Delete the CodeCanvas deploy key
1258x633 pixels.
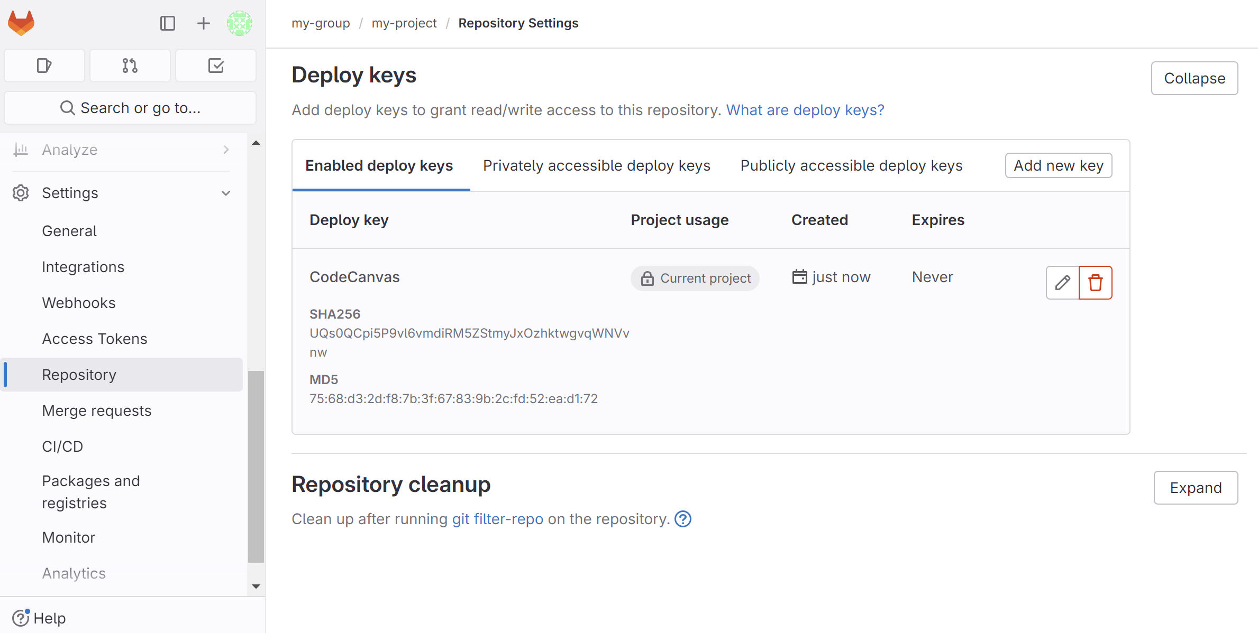pyautogui.click(x=1095, y=283)
